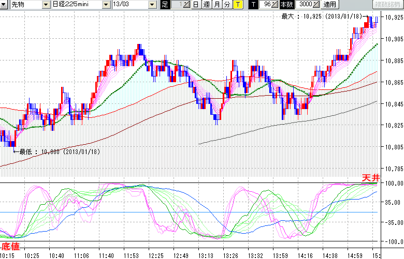Click the 最大 10,925 high marker label
This screenshot has width=404, height=259.
[321, 17]
